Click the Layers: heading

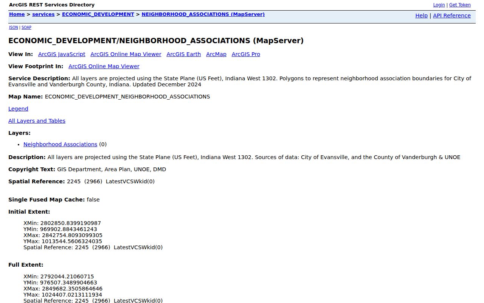[x=19, y=133]
